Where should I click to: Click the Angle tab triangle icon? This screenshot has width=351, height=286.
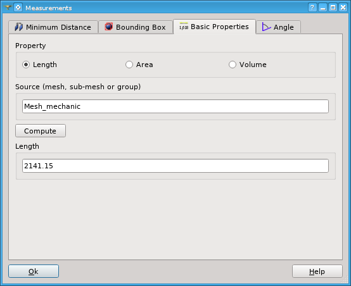tap(266, 27)
